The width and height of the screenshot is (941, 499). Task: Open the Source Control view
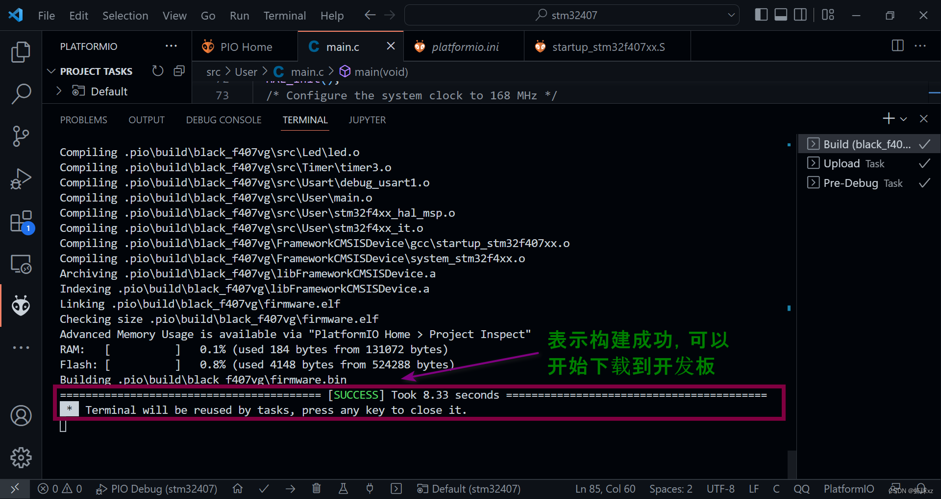point(21,136)
